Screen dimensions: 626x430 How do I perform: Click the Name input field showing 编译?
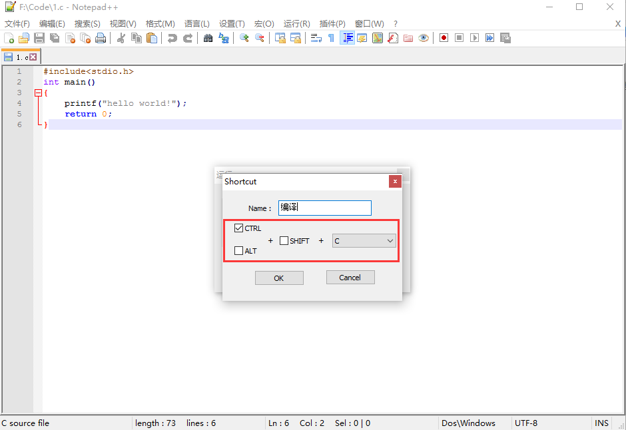coord(324,208)
